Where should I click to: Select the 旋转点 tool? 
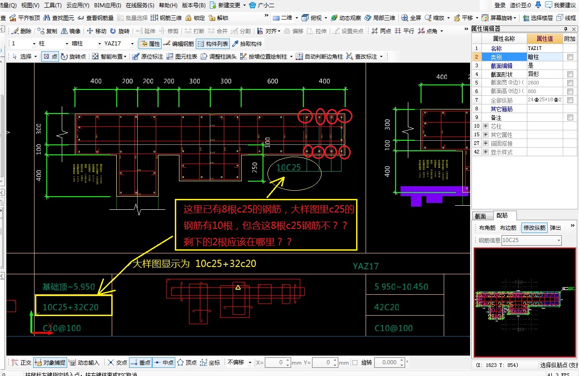pyautogui.click(x=73, y=57)
